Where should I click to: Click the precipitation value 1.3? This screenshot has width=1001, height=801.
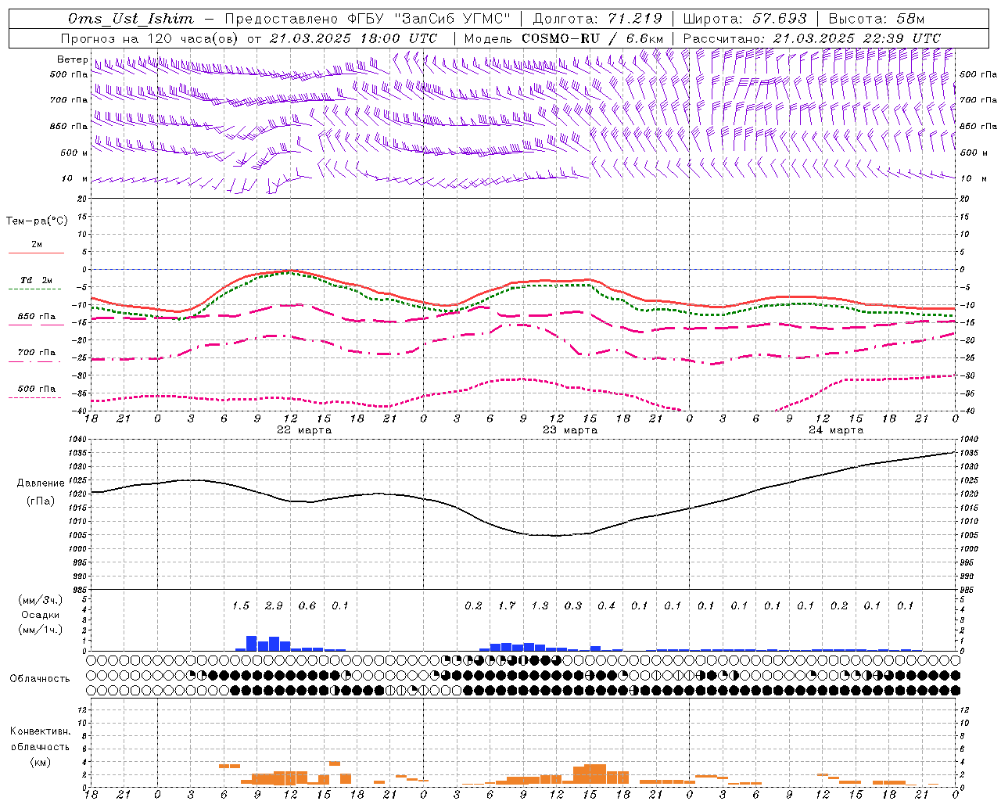coord(540,606)
